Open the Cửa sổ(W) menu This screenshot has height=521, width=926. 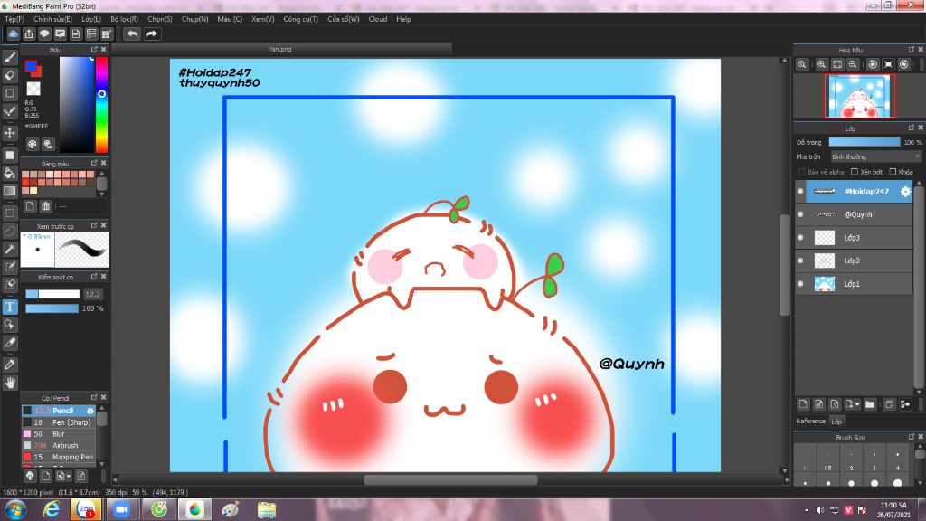pos(343,19)
